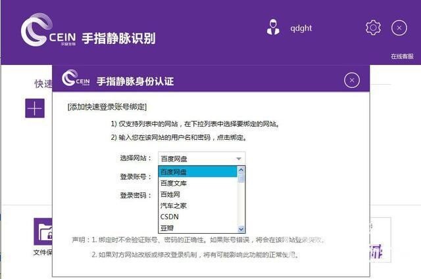Select 百度网盘 in the dropdown list
This screenshot has width=421, height=279.
click(197, 172)
